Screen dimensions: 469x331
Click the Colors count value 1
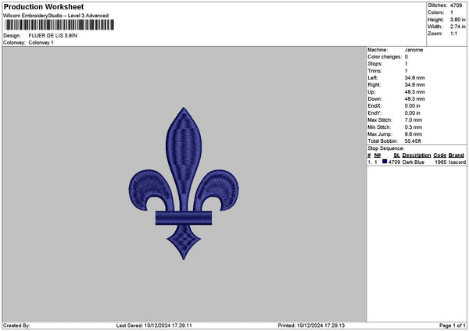452,12
